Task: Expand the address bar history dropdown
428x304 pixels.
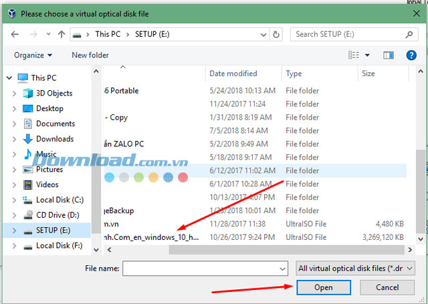Action: tap(263, 35)
